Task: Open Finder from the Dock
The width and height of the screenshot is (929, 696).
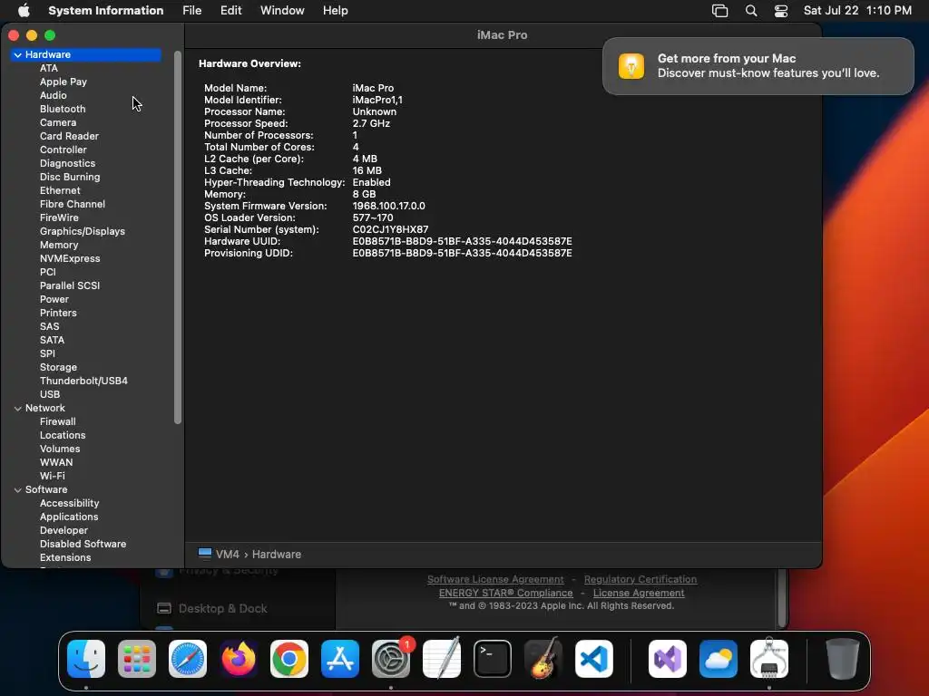Action: tap(86, 659)
